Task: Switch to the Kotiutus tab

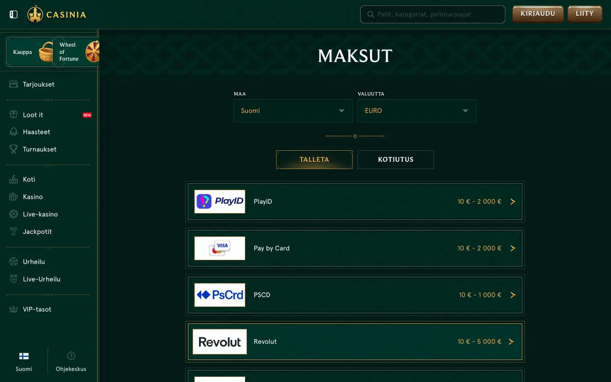Action: (x=396, y=159)
